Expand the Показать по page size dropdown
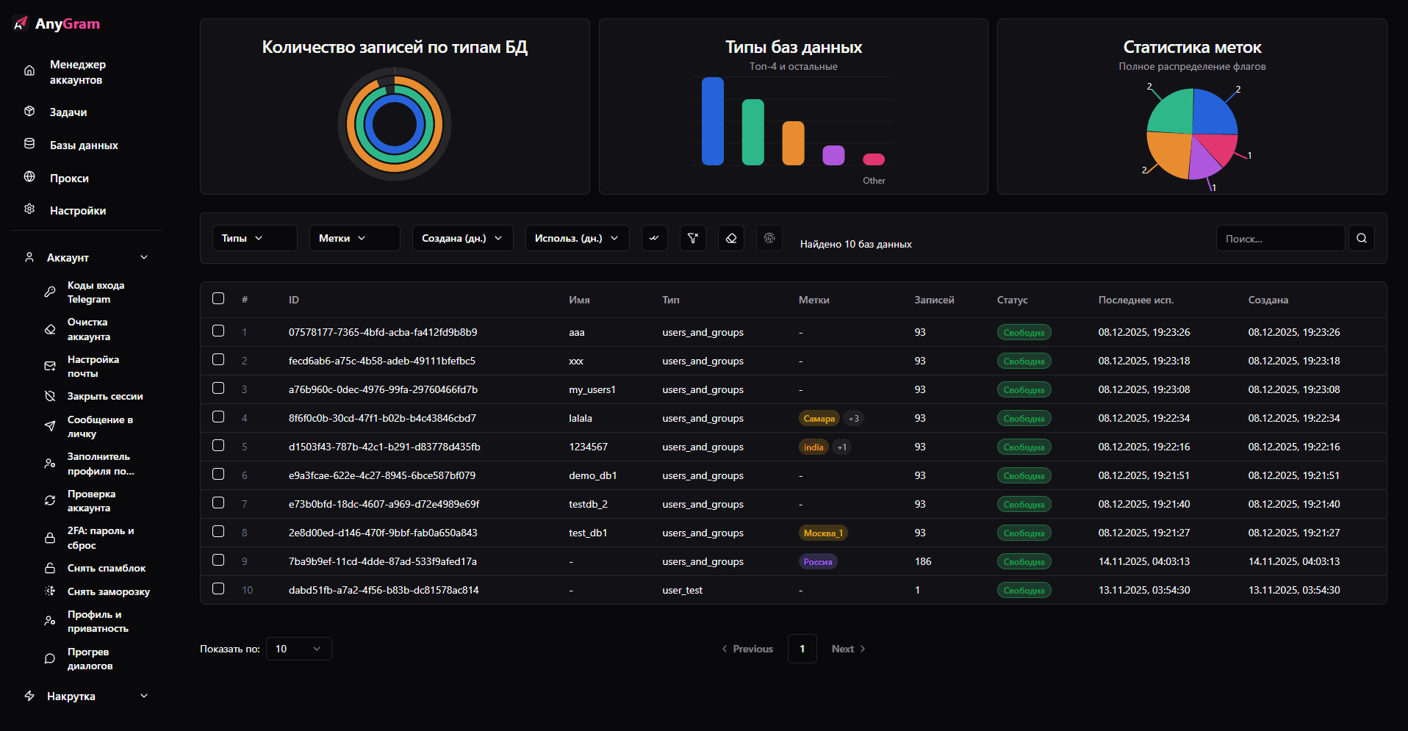The width and height of the screenshot is (1408, 731). click(298, 649)
